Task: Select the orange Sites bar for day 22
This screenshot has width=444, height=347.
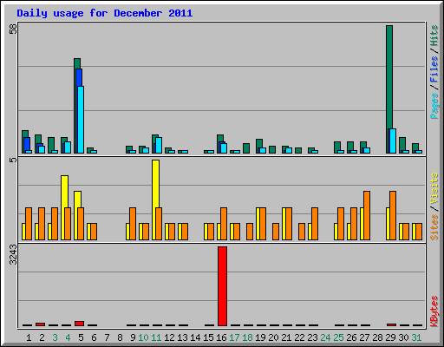Action: click(x=302, y=232)
